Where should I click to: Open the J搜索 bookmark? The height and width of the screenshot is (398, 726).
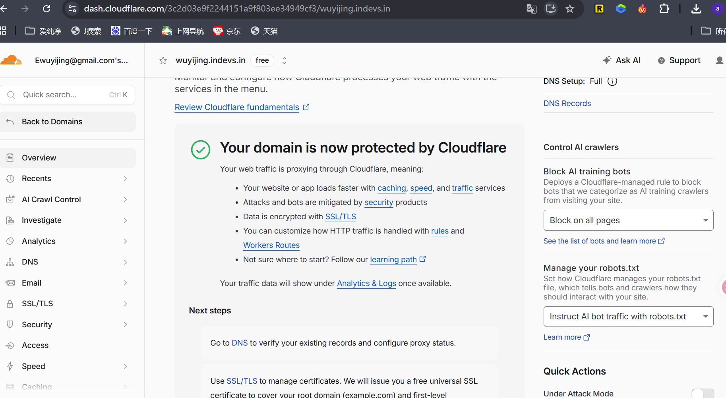[x=86, y=31]
